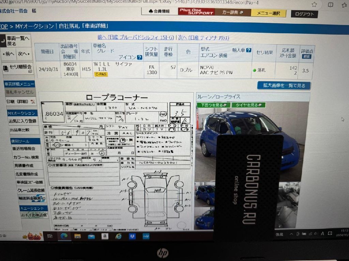
Task: Launch Internet Explorer from the taskbar
Action: 118,237
